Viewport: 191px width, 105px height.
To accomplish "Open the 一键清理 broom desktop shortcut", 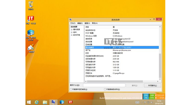I will 31,47.
